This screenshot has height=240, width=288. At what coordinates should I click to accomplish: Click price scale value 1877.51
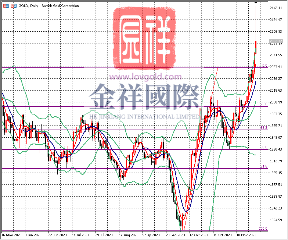coord(276,185)
